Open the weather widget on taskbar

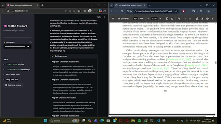pos(7,121)
